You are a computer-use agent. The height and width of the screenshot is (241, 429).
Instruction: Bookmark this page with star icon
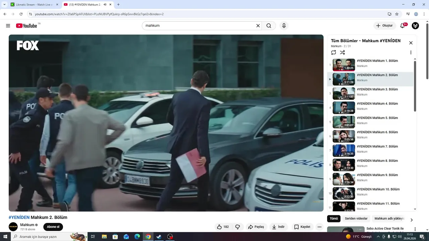click(x=397, y=14)
